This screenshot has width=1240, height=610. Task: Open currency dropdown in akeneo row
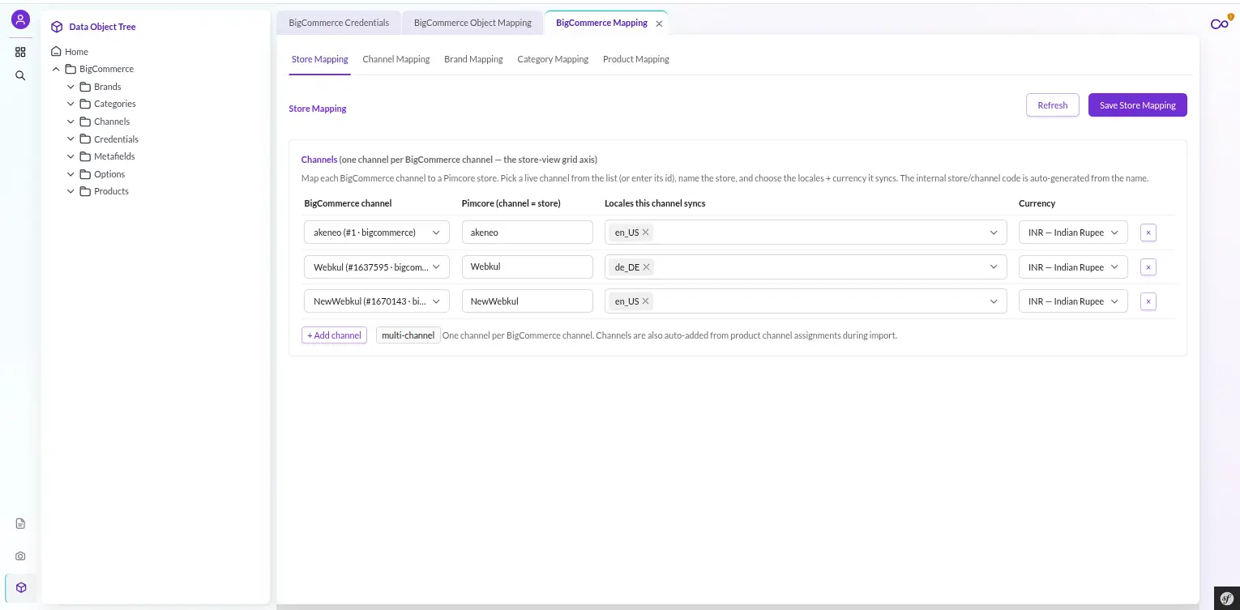click(1073, 232)
